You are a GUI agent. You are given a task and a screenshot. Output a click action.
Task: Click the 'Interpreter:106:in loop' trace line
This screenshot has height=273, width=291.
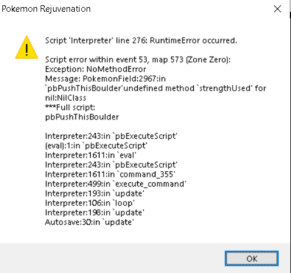(x=90, y=203)
